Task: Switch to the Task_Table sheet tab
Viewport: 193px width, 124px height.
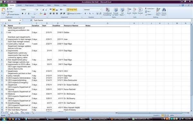Action: point(14,113)
